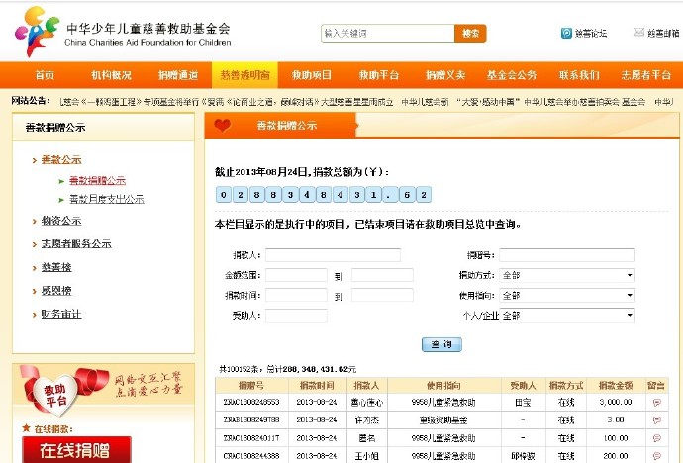Click the blue 查询 query button
This screenshot has width=683, height=463.
coord(441,344)
